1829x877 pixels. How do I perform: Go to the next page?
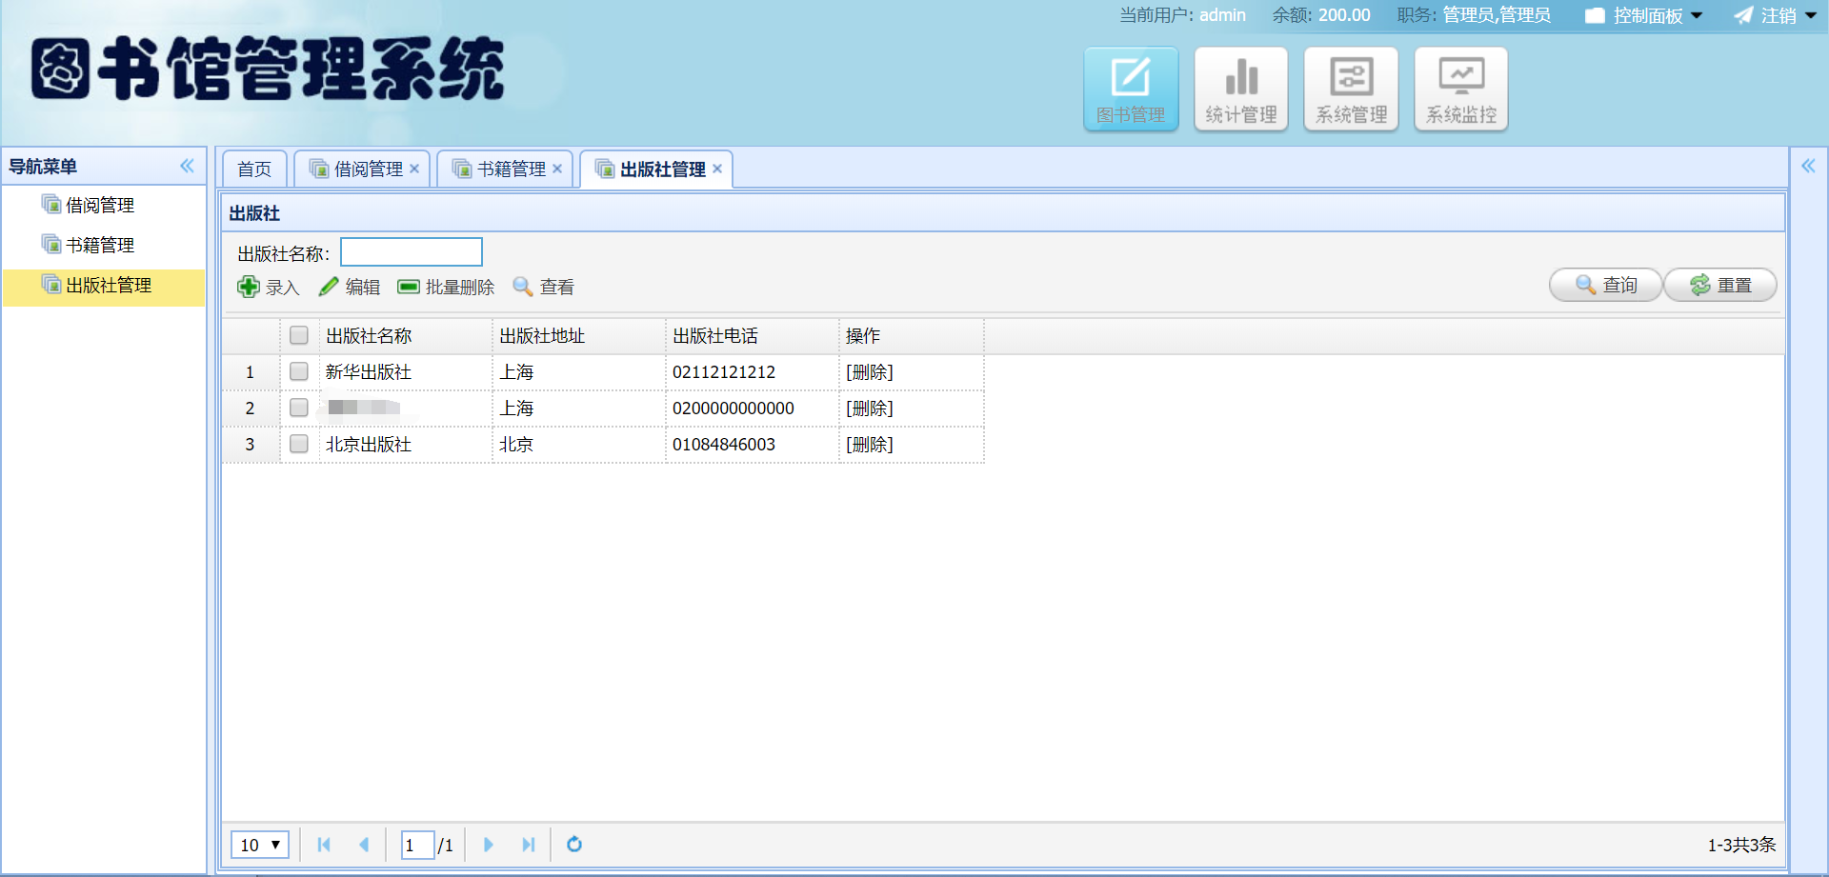tap(489, 845)
